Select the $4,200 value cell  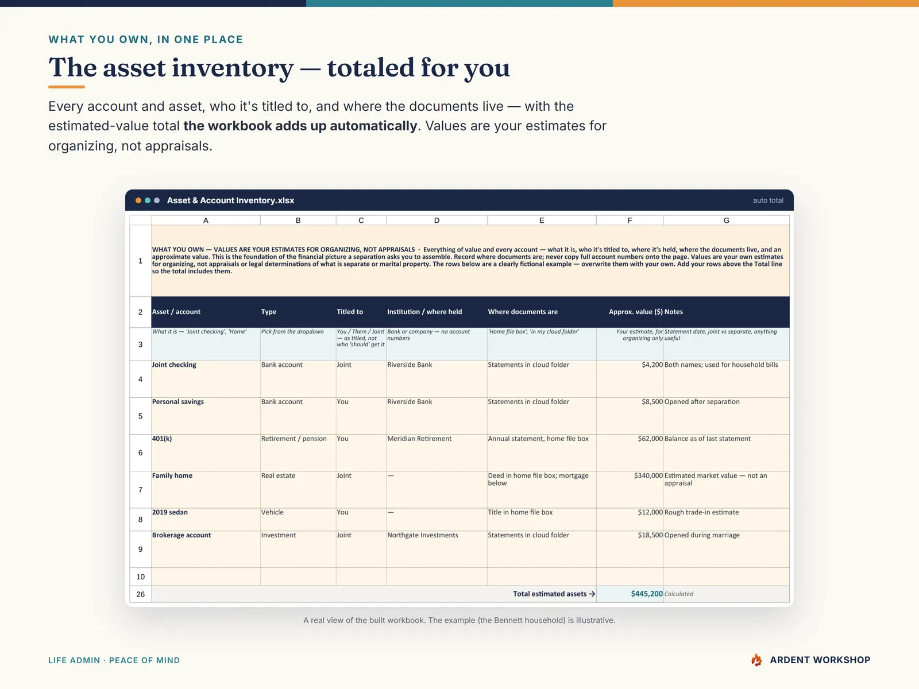[x=630, y=379]
